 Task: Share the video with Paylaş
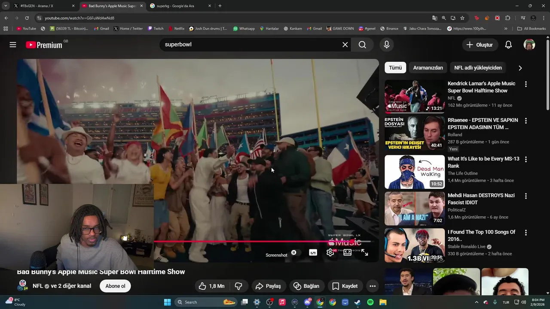(x=268, y=286)
